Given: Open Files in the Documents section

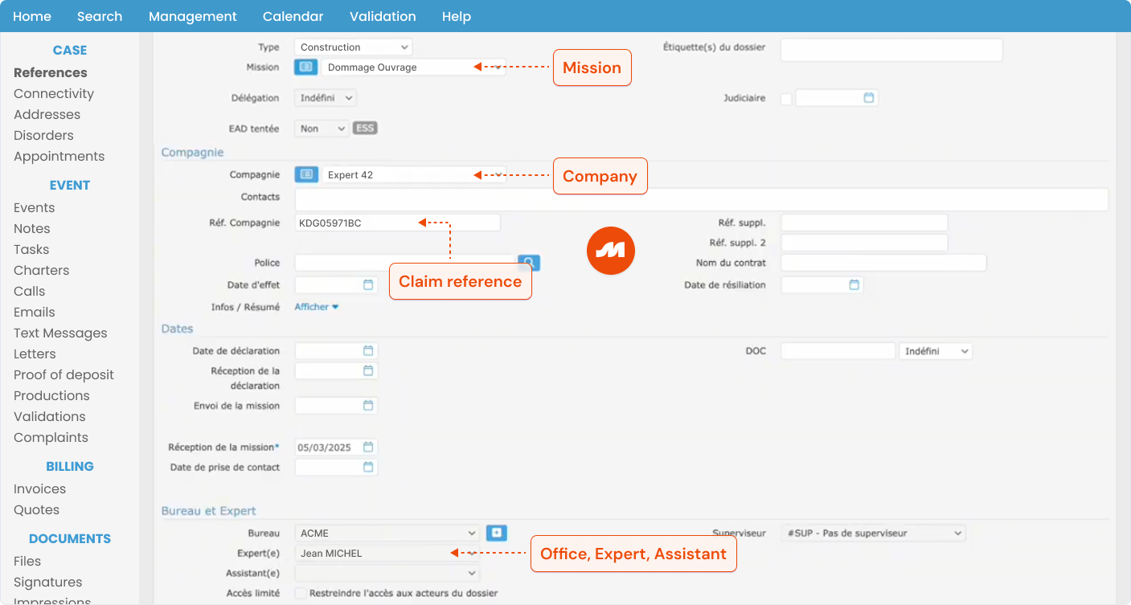Looking at the screenshot, I should point(27,561).
